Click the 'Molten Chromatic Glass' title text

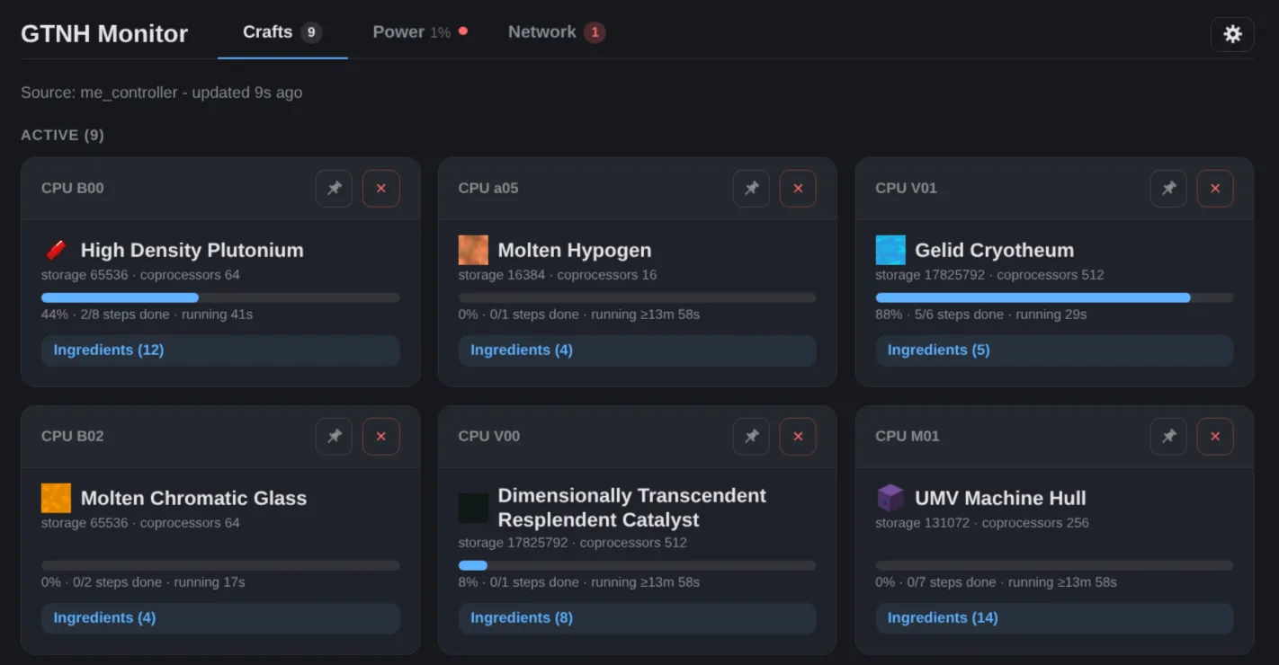coord(194,498)
